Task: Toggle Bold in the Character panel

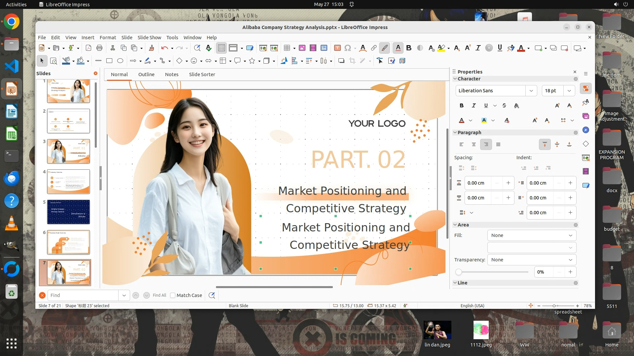Action: (461, 105)
